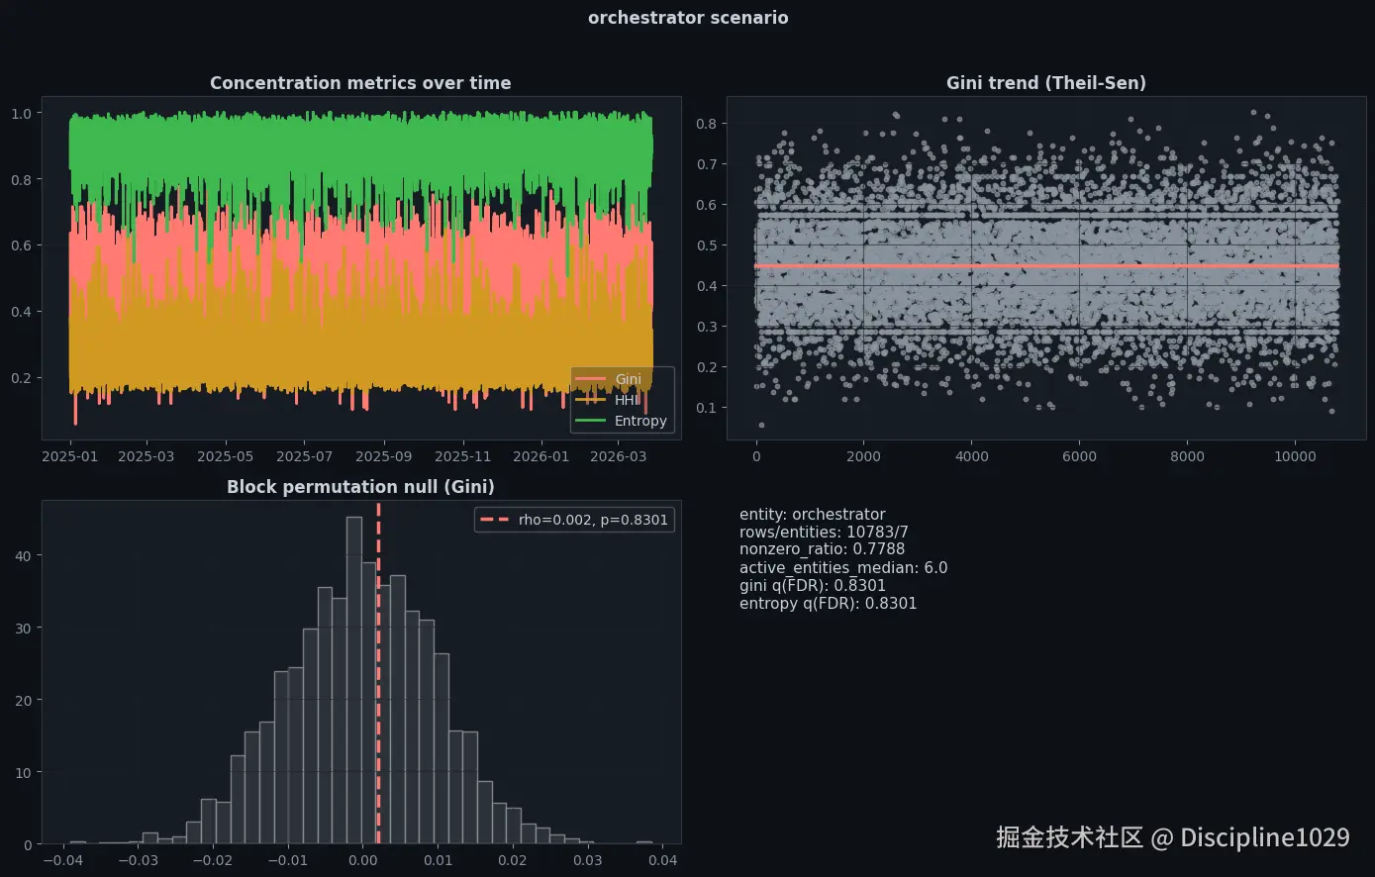
Task: Click the 0.04 histogram x-axis label
Action: (662, 860)
